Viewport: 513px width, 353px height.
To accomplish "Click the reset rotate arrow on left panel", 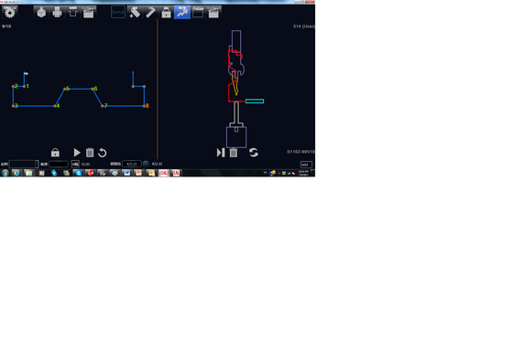I will tap(103, 153).
